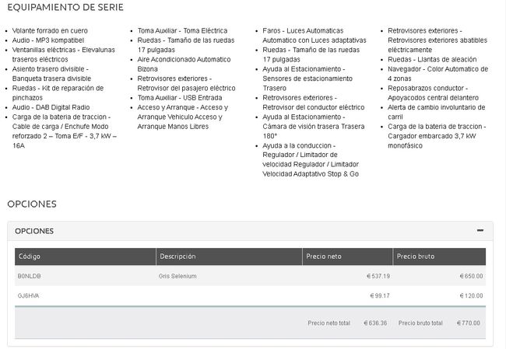Viewport: 506px width, 349px height.
Task: Click the Precio bruto total value € 770.00
Action: pos(467,323)
